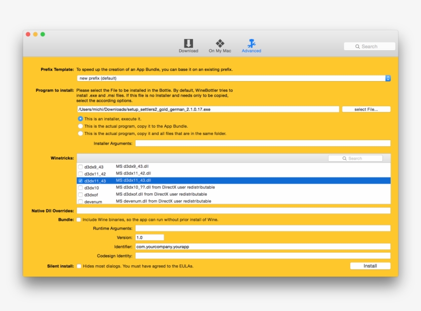Click the program file path field
This screenshot has width=421, height=311.
tap(208, 109)
